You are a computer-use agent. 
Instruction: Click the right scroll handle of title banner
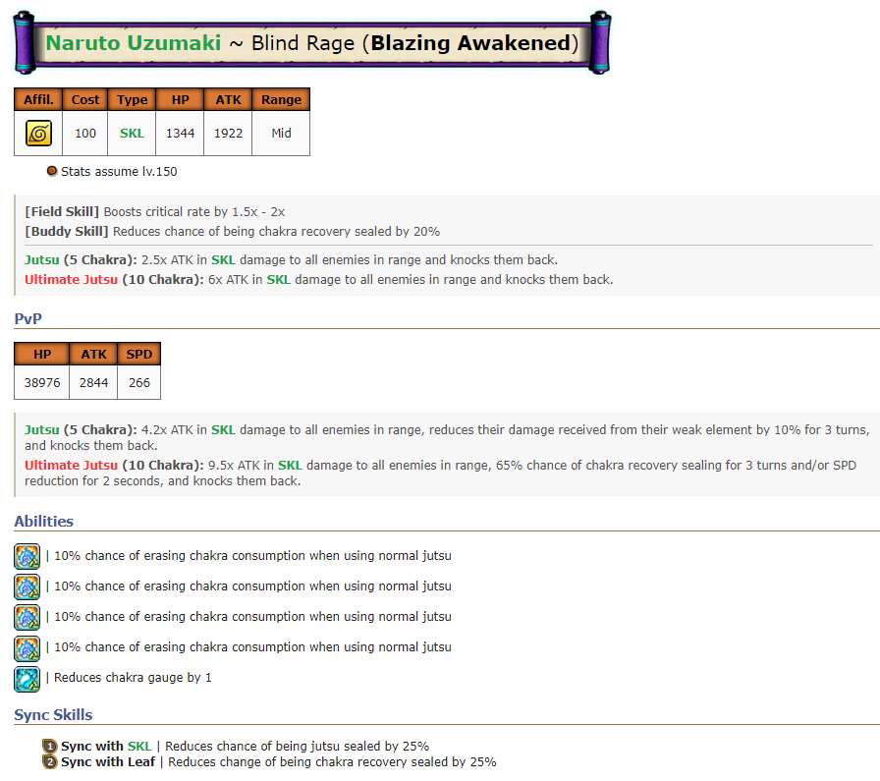(x=600, y=42)
